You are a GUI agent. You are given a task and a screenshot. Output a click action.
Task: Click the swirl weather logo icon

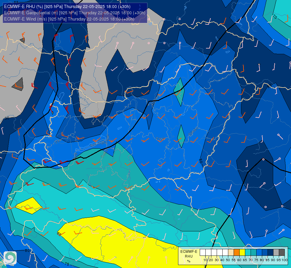click(x=10, y=258)
